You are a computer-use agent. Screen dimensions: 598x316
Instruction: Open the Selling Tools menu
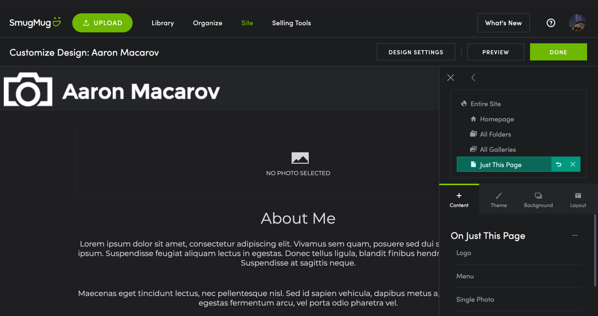point(292,23)
